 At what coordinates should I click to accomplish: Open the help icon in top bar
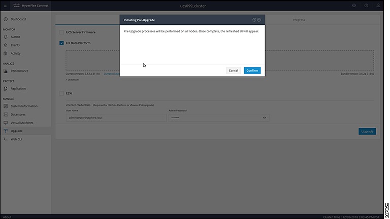[366, 6]
